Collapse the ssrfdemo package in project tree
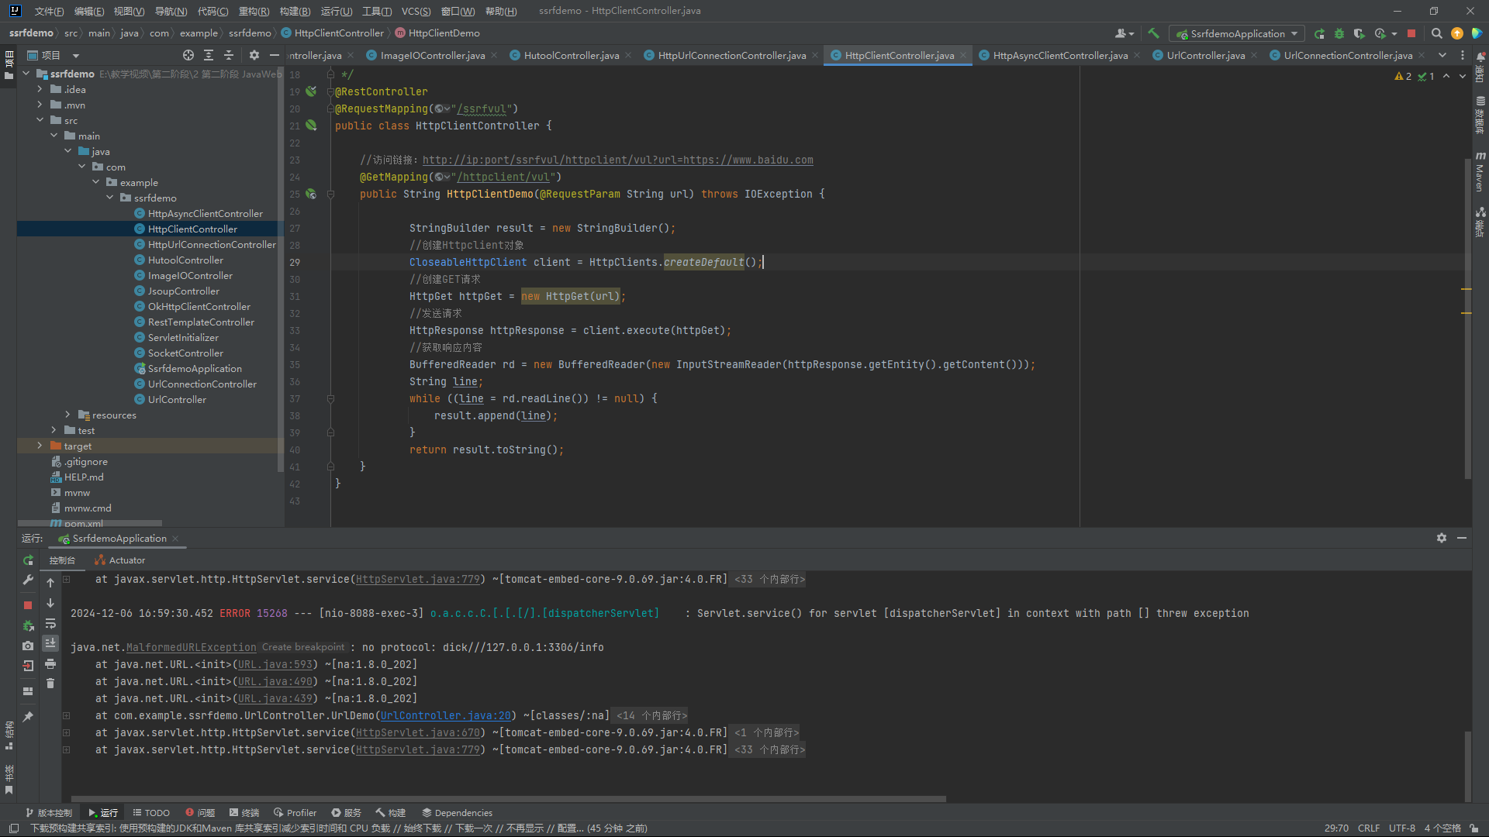This screenshot has width=1489, height=837. click(x=110, y=198)
